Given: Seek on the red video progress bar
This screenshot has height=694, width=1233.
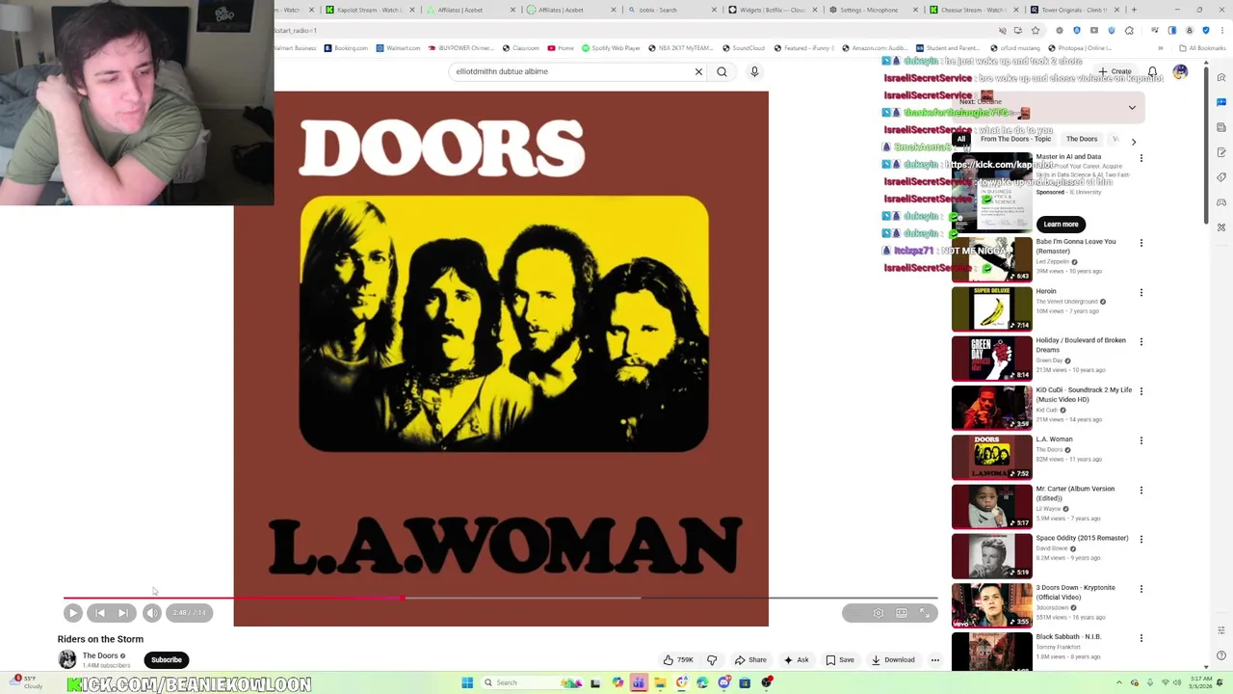Looking at the screenshot, I should 500,598.
